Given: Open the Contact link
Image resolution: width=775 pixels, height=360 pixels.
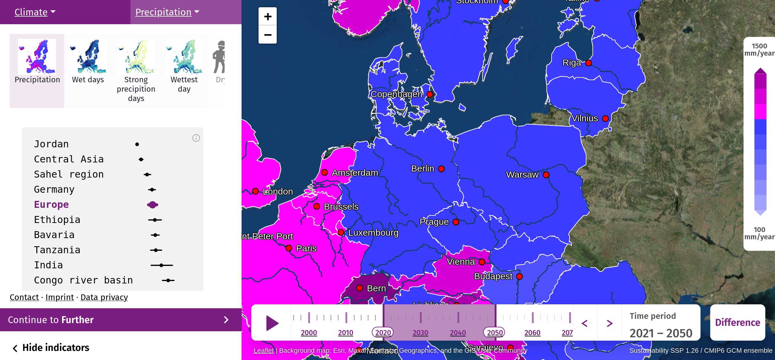Looking at the screenshot, I should click(24, 297).
